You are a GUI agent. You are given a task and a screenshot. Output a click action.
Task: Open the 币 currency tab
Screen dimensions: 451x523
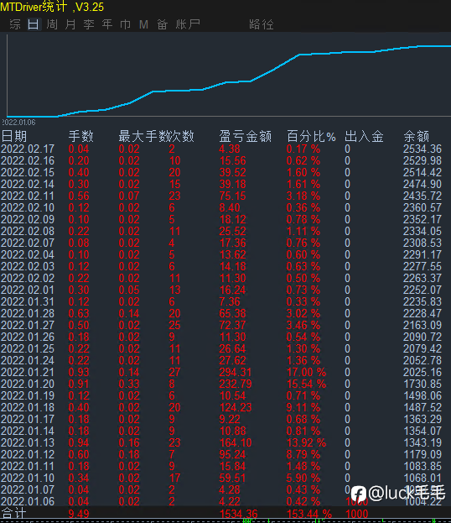point(125,24)
